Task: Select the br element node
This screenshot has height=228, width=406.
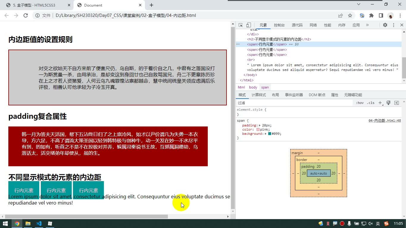Action: pos(251,60)
